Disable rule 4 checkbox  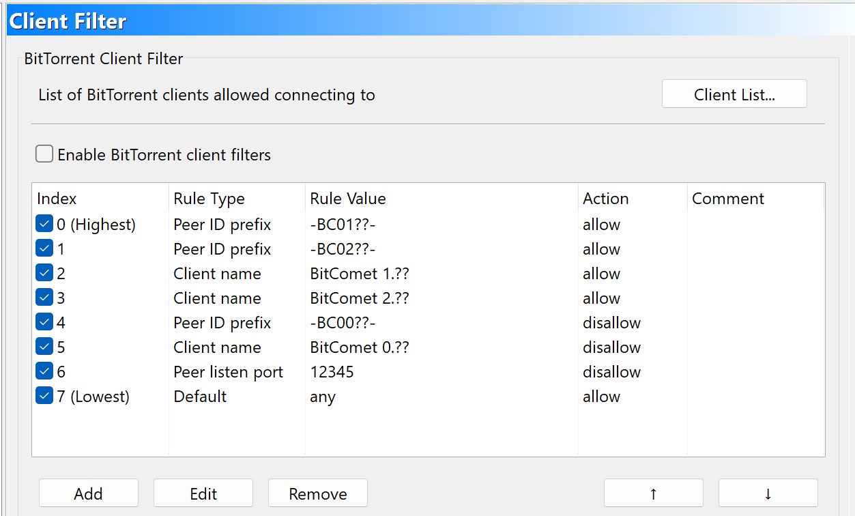pyautogui.click(x=44, y=322)
